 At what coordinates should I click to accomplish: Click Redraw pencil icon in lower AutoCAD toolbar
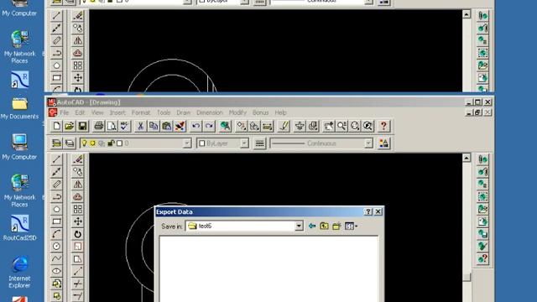pos(284,126)
